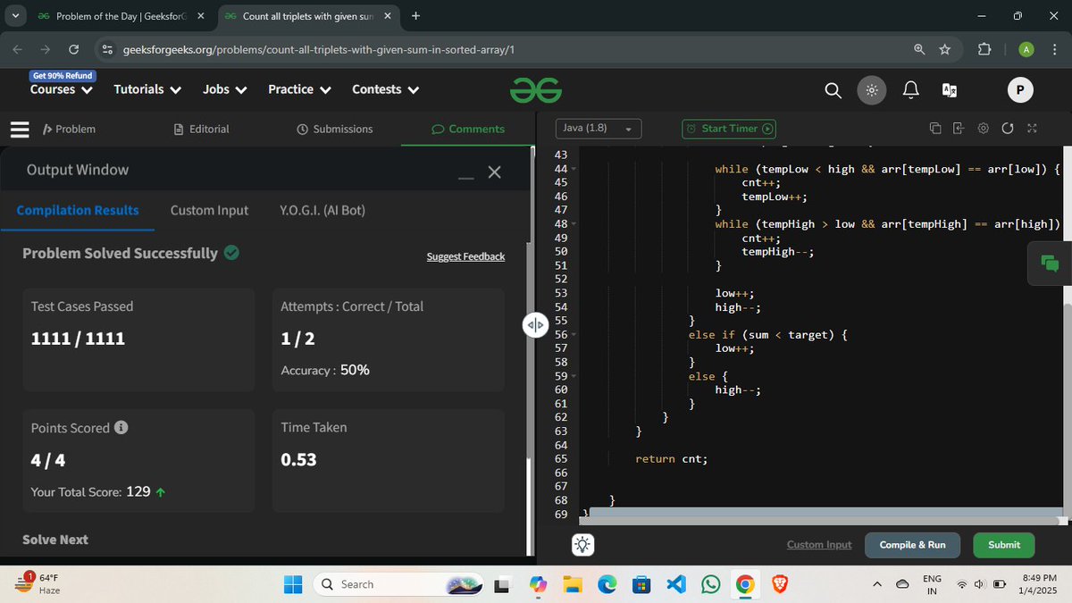Click the Custom Input link below editor
This screenshot has height=603, width=1072.
pyautogui.click(x=819, y=545)
